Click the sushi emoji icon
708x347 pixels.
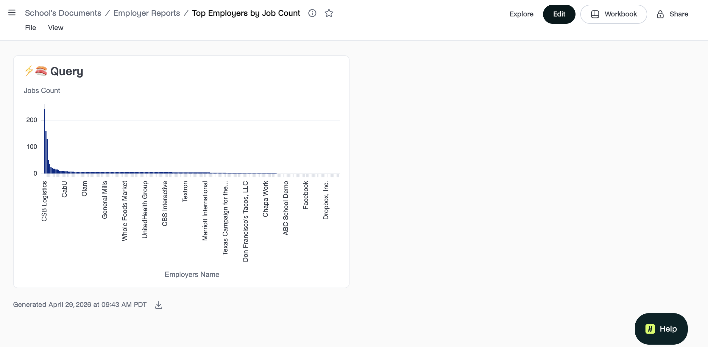click(41, 71)
